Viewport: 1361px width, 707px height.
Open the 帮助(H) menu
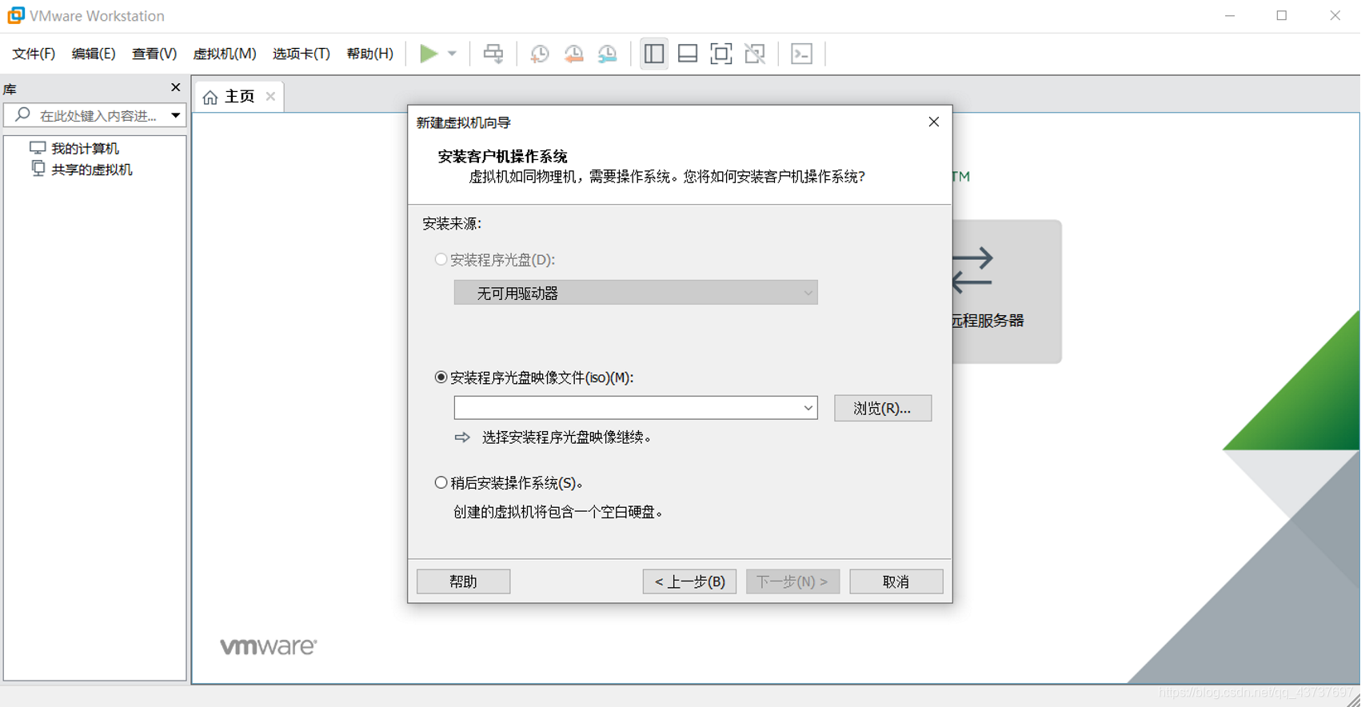(370, 54)
